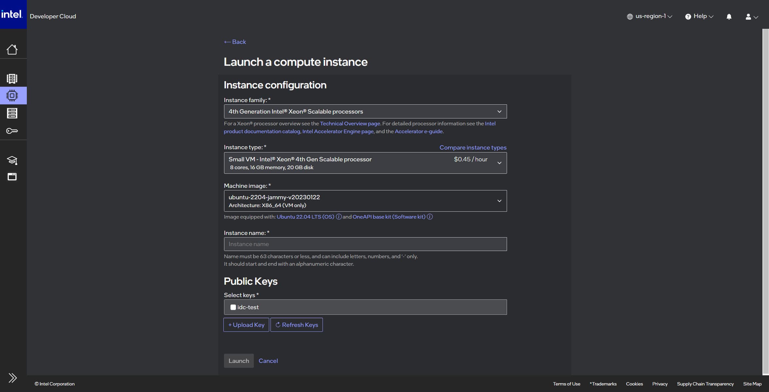Open the SSH keys sidebar icon

(12, 131)
